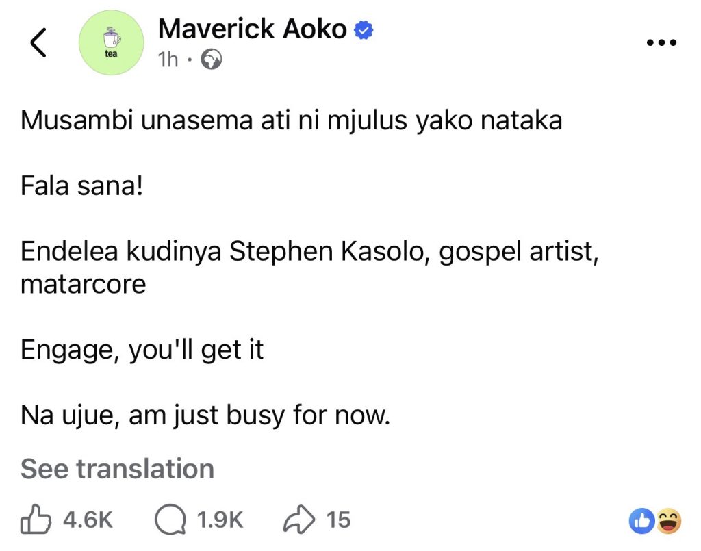Click the "Fala sana!" text line
Viewport: 701px width, 551px height.
click(x=81, y=186)
